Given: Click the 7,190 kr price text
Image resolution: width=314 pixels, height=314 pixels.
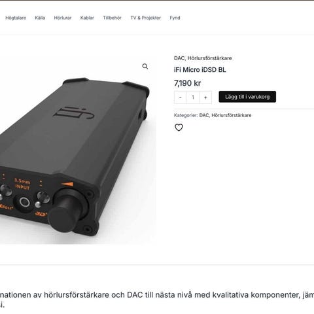Looking at the screenshot, I should 187,83.
